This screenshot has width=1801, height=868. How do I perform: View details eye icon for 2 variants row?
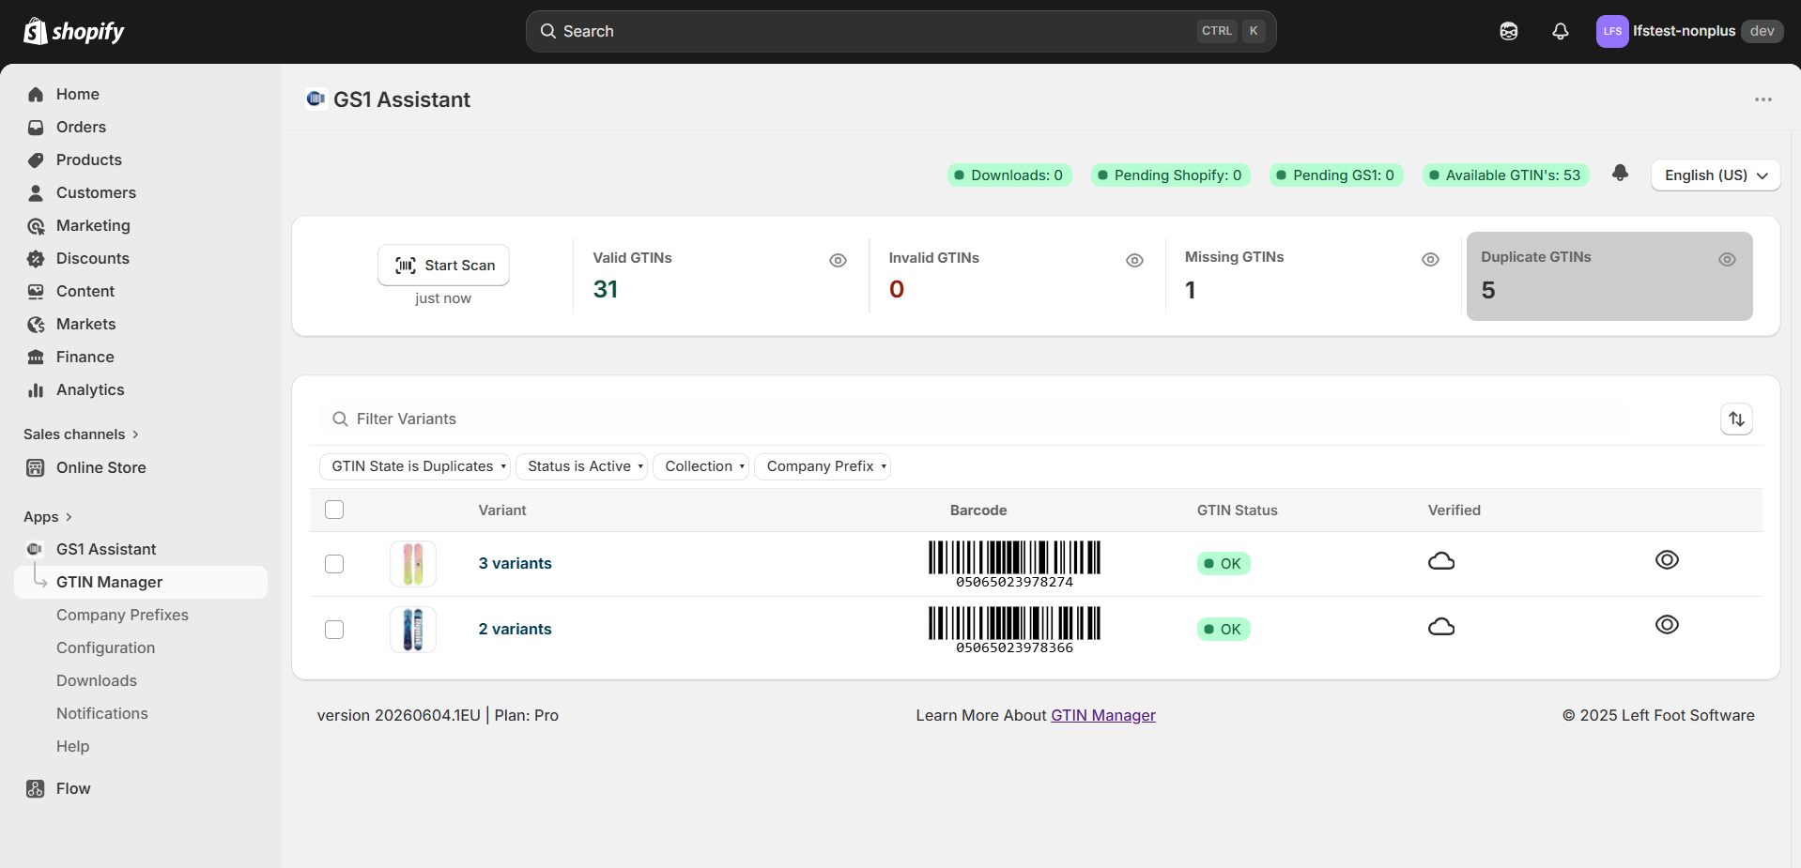[1667, 625]
